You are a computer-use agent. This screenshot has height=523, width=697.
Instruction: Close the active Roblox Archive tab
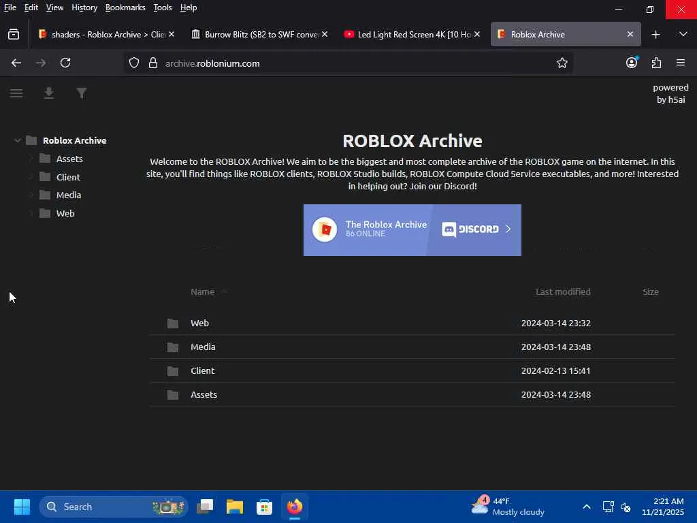point(630,34)
